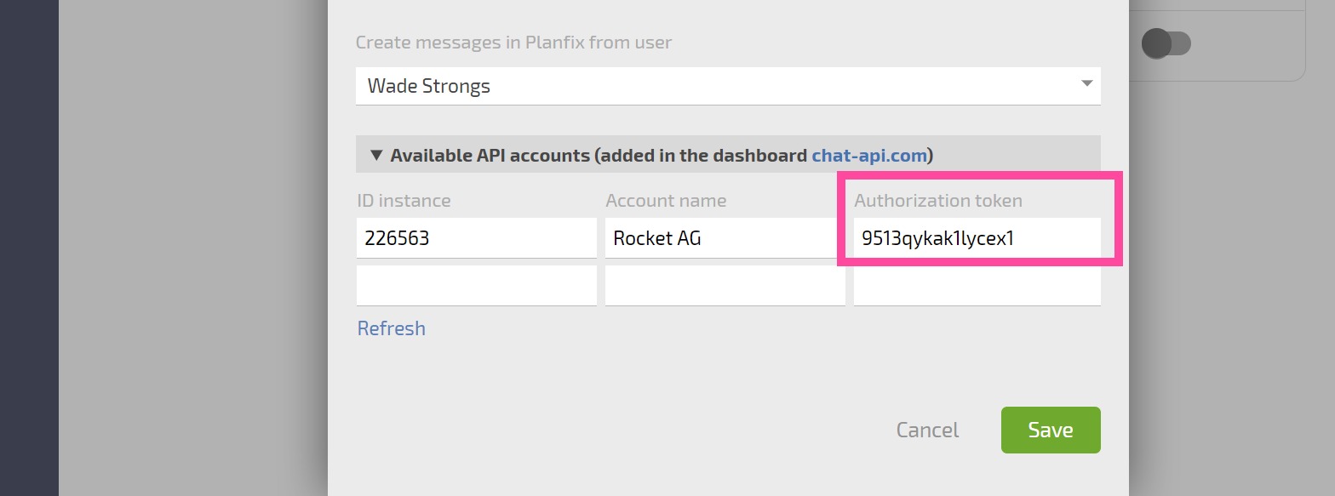The width and height of the screenshot is (1335, 496).
Task: Save the integration settings
Action: point(1051,430)
